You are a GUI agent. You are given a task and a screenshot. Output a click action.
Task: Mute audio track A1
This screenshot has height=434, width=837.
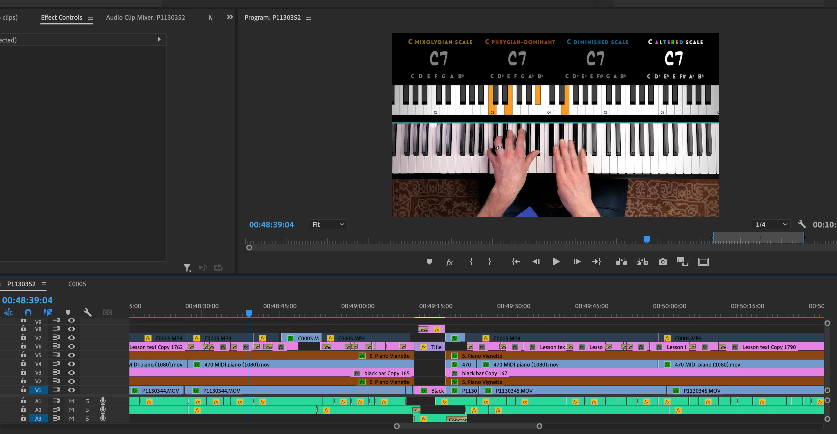pyautogui.click(x=72, y=401)
